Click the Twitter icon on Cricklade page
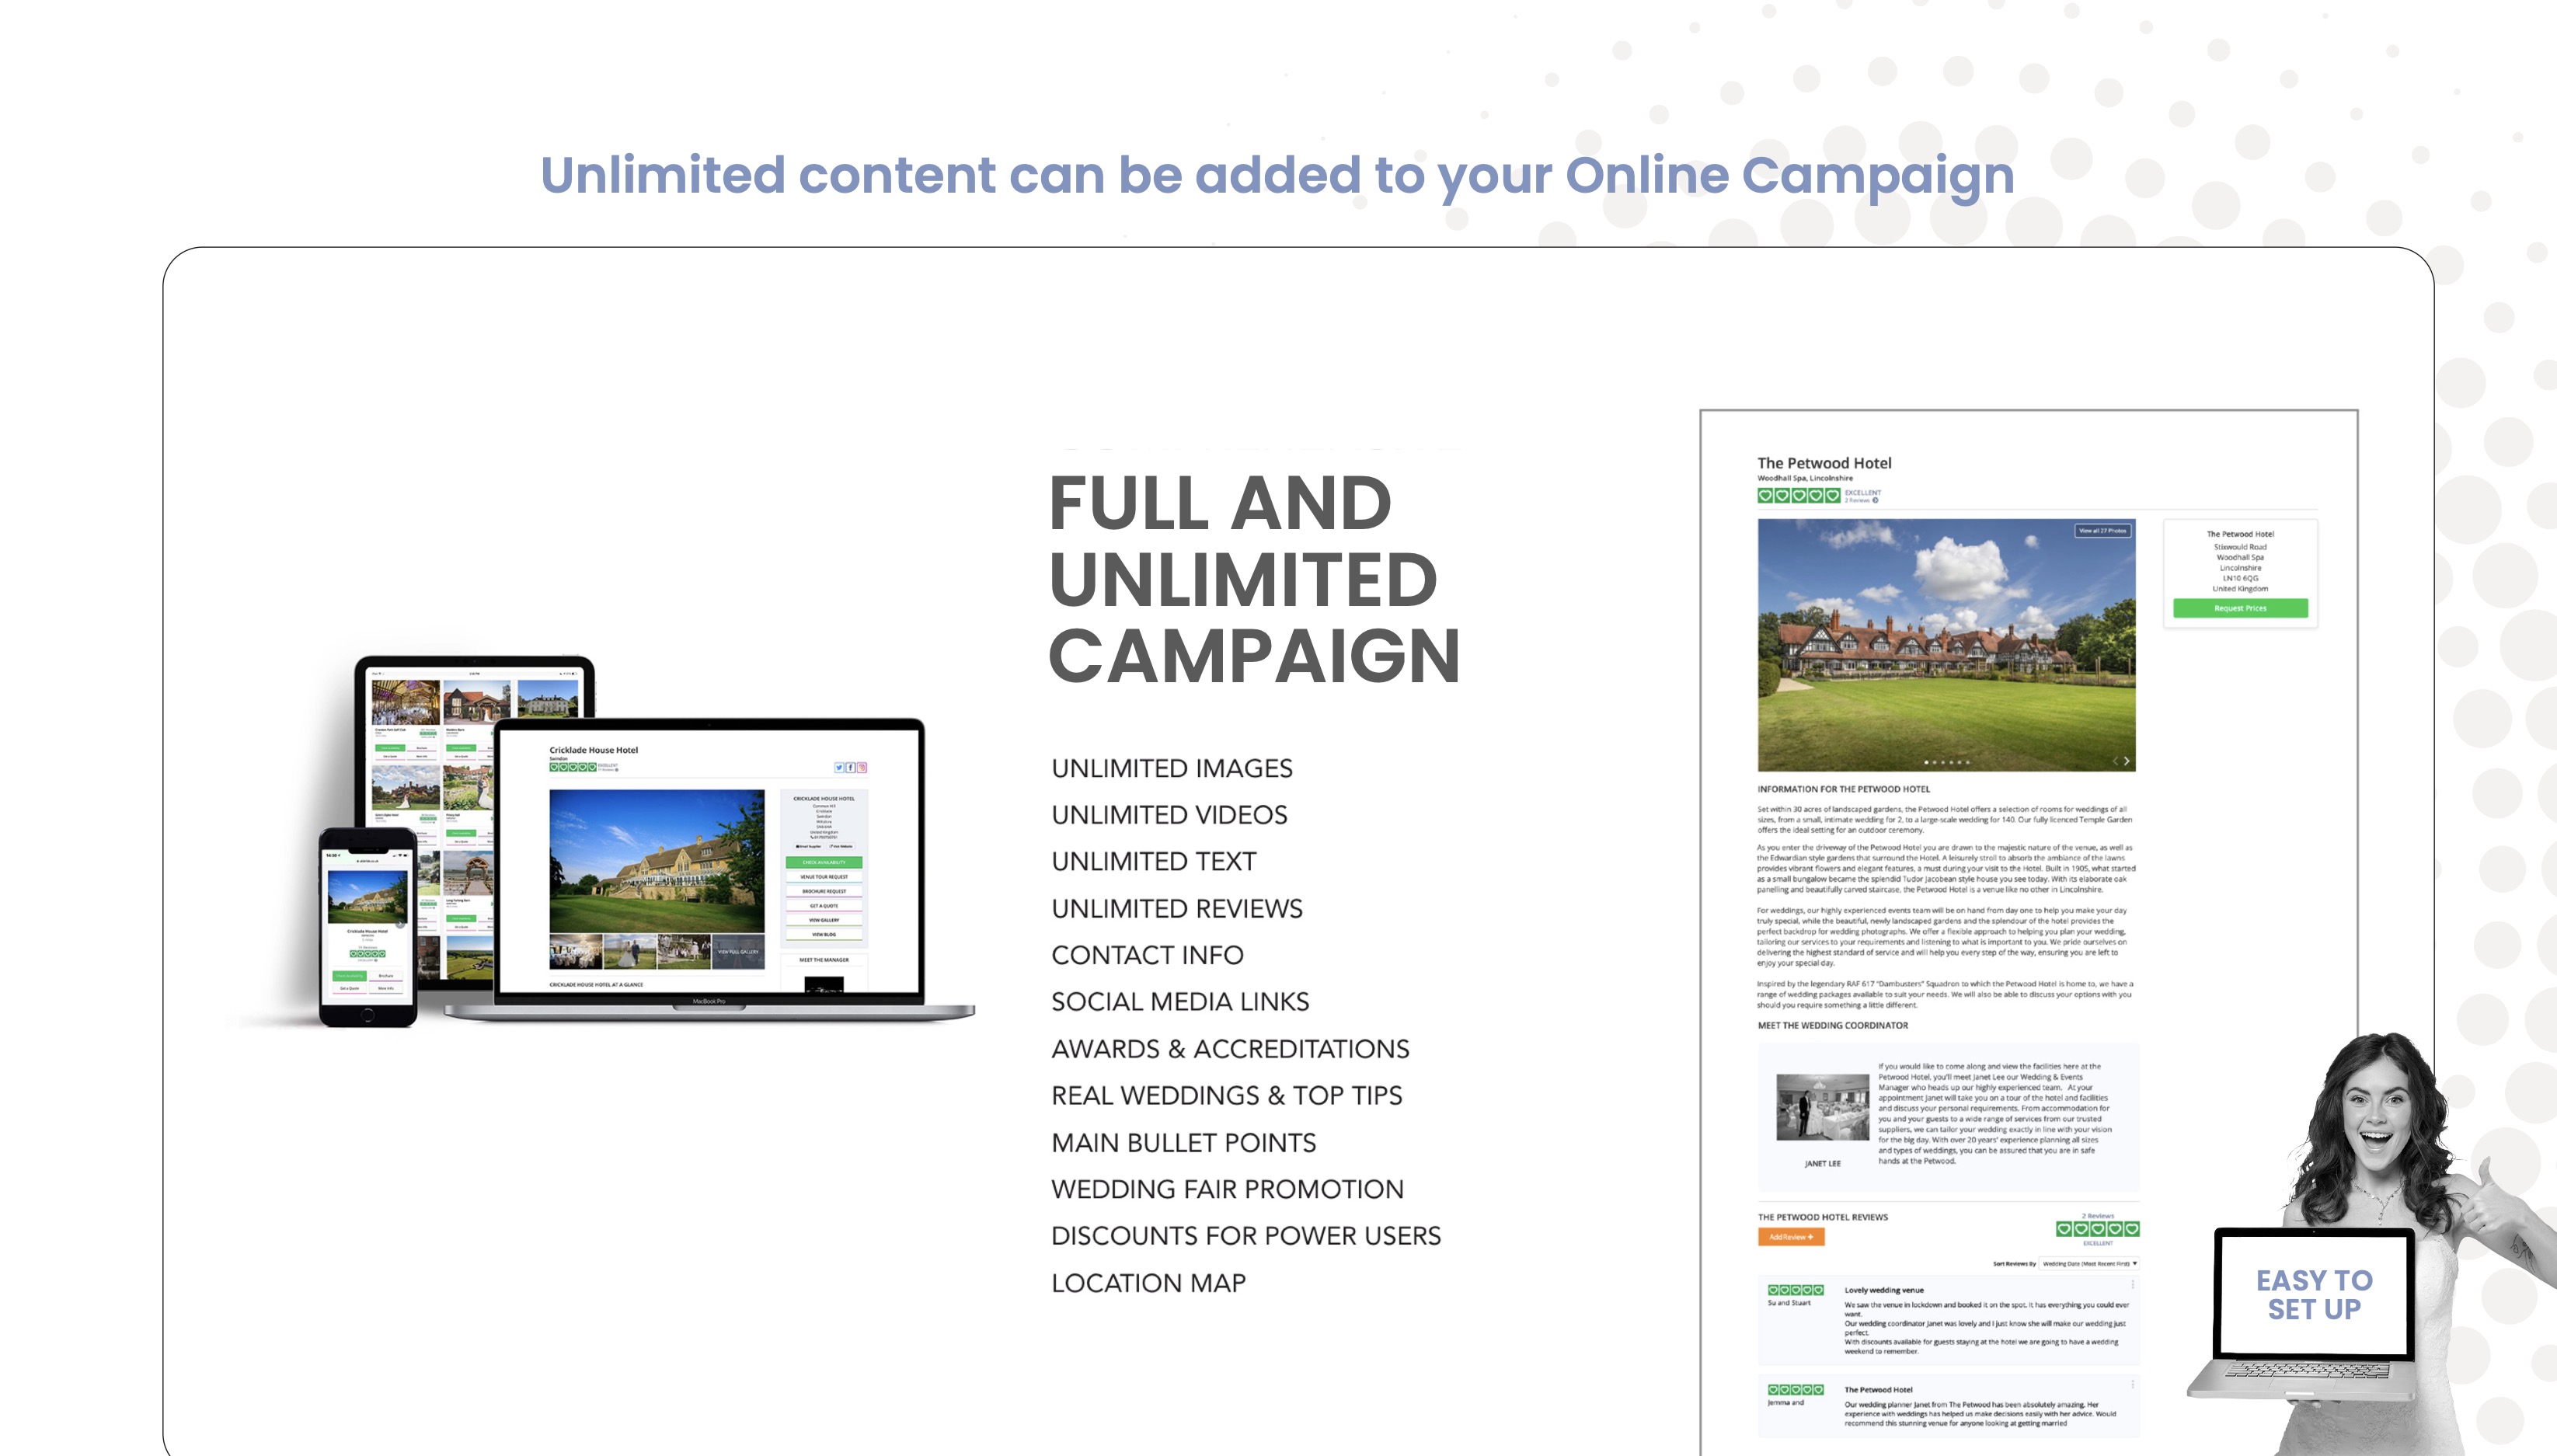 coord(839,768)
